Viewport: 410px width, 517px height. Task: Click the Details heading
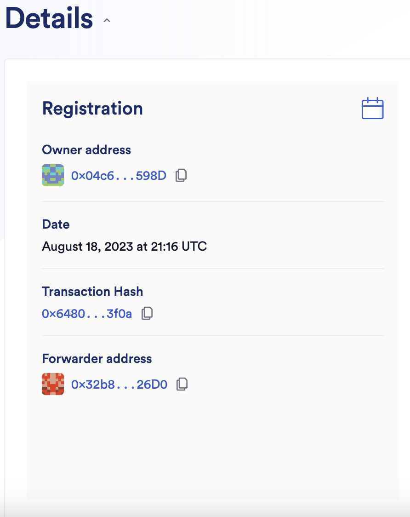click(x=49, y=18)
